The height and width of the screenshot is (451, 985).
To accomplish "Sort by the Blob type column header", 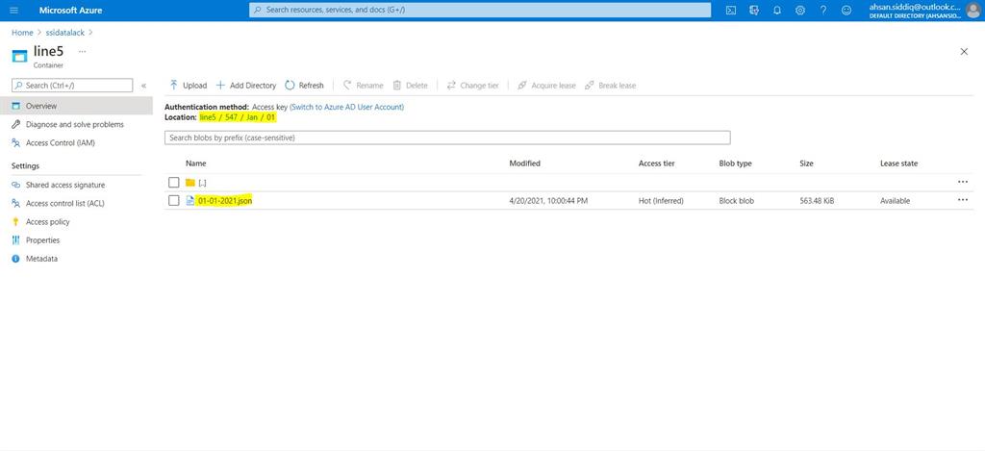I will [x=735, y=163].
